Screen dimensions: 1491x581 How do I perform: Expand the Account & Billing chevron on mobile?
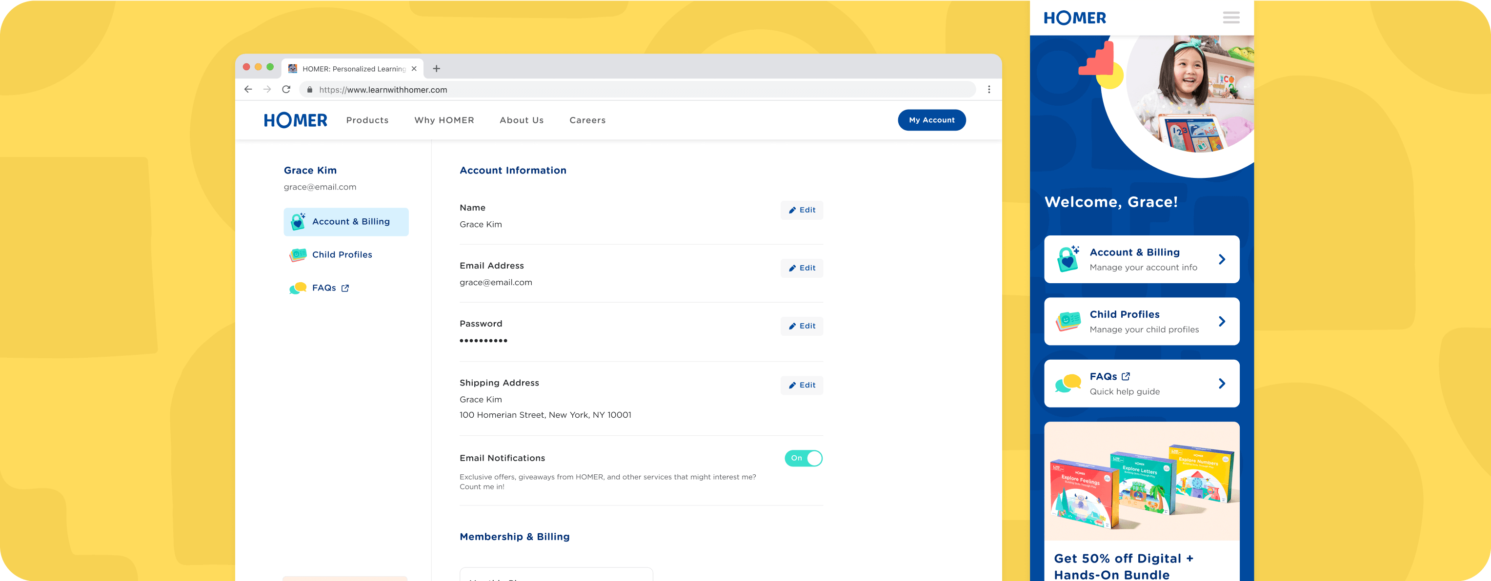[x=1223, y=259]
